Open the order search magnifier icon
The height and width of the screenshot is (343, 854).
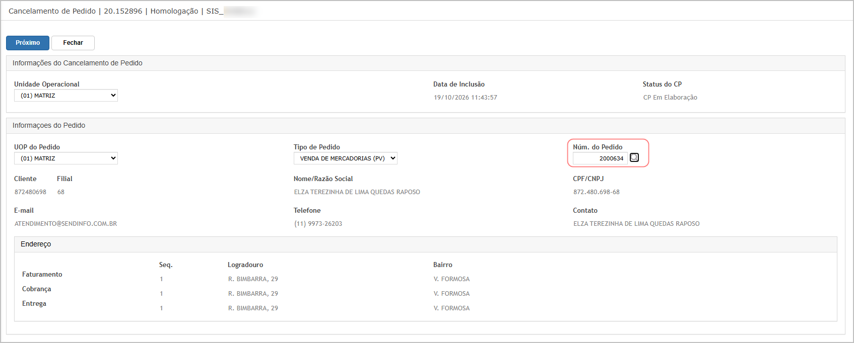coord(634,157)
